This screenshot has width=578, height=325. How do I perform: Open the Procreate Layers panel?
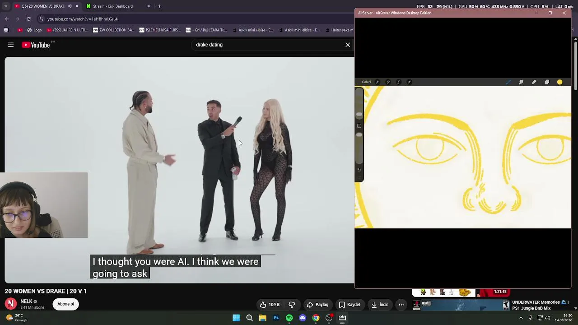547,82
